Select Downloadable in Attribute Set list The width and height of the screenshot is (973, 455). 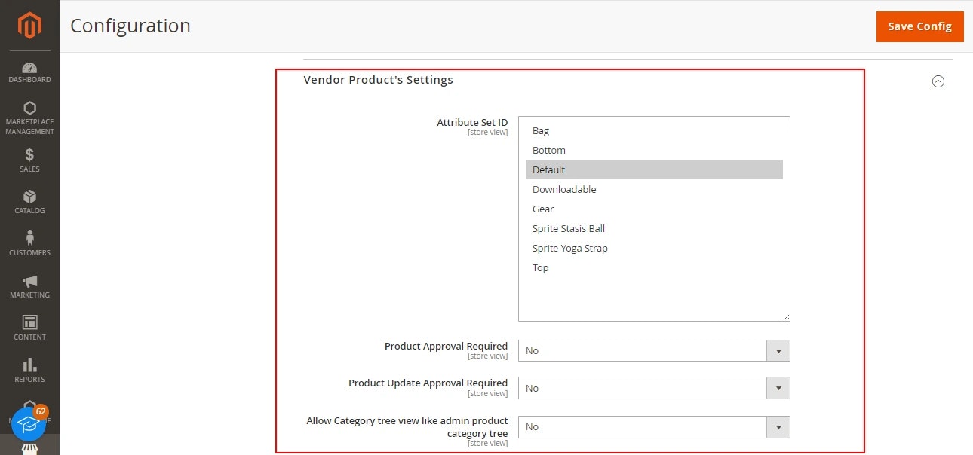click(654, 189)
